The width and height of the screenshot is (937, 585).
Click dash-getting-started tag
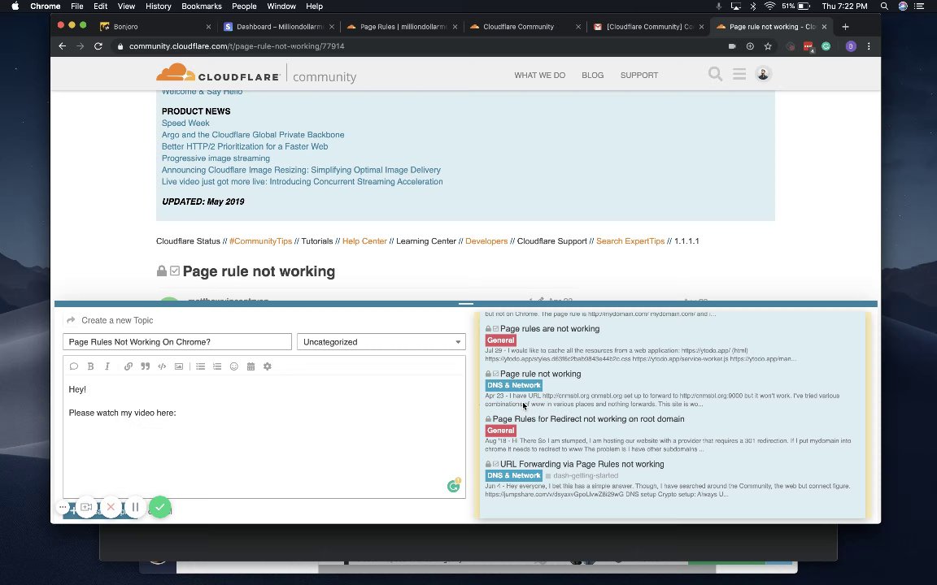[586, 476]
